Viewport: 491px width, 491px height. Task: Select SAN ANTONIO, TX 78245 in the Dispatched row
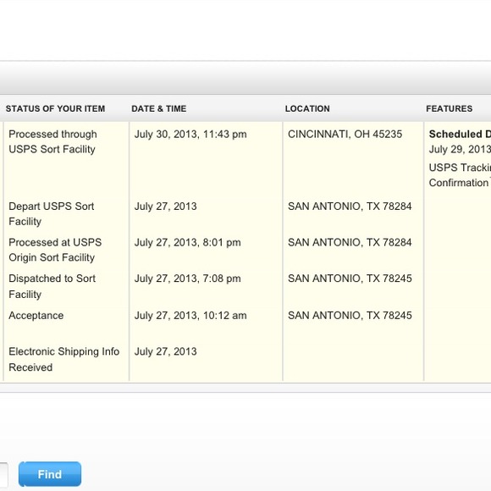pyautogui.click(x=350, y=279)
